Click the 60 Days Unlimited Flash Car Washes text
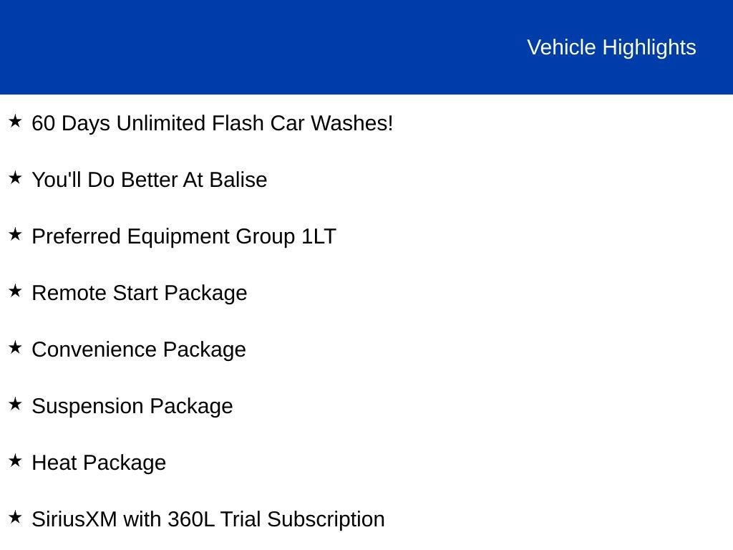The width and height of the screenshot is (733, 550). pos(213,123)
